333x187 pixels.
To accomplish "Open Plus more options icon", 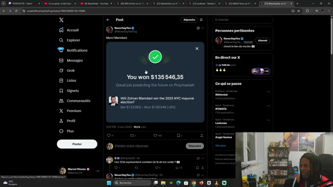I will 61,131.
